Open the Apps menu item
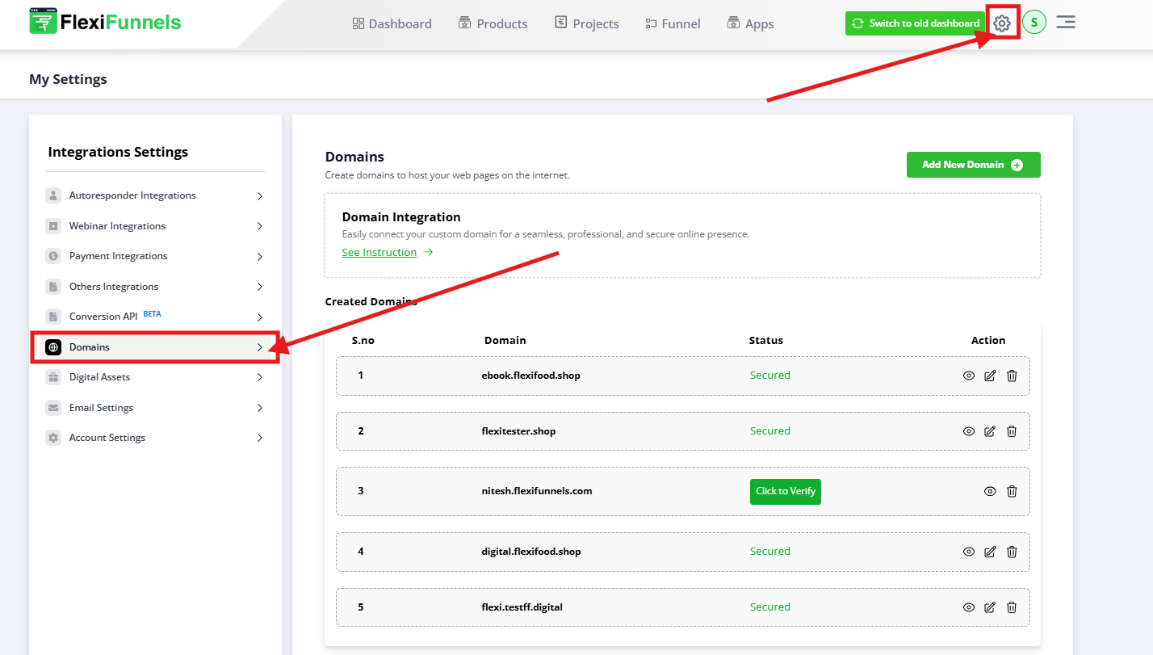The image size is (1153, 655). (x=750, y=23)
